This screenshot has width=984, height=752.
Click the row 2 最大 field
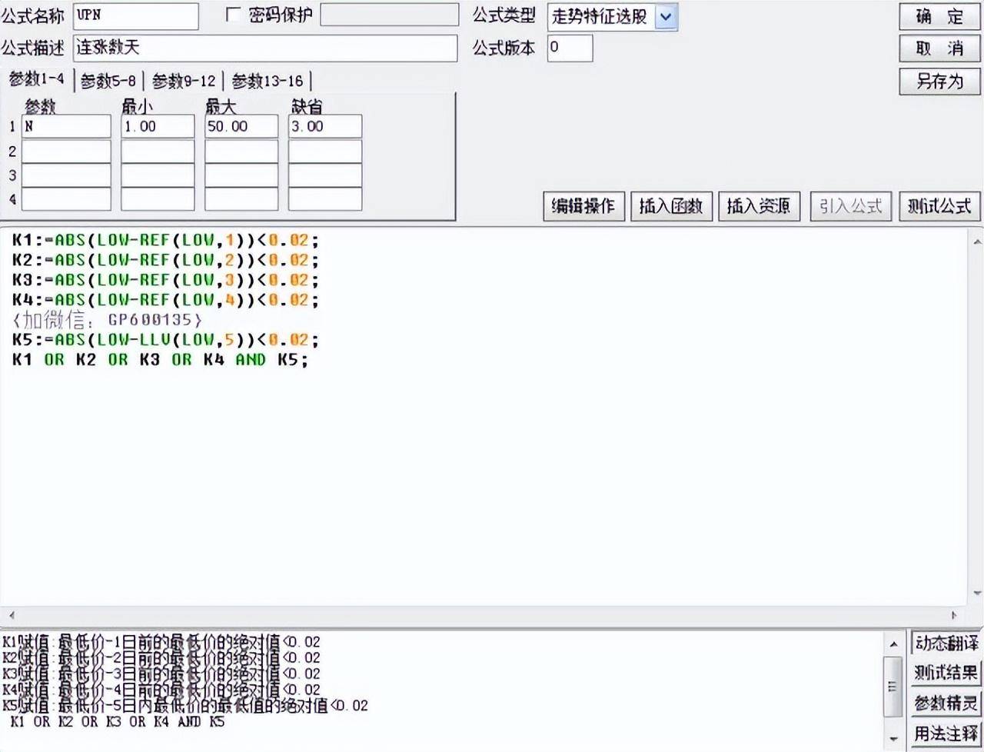241,151
